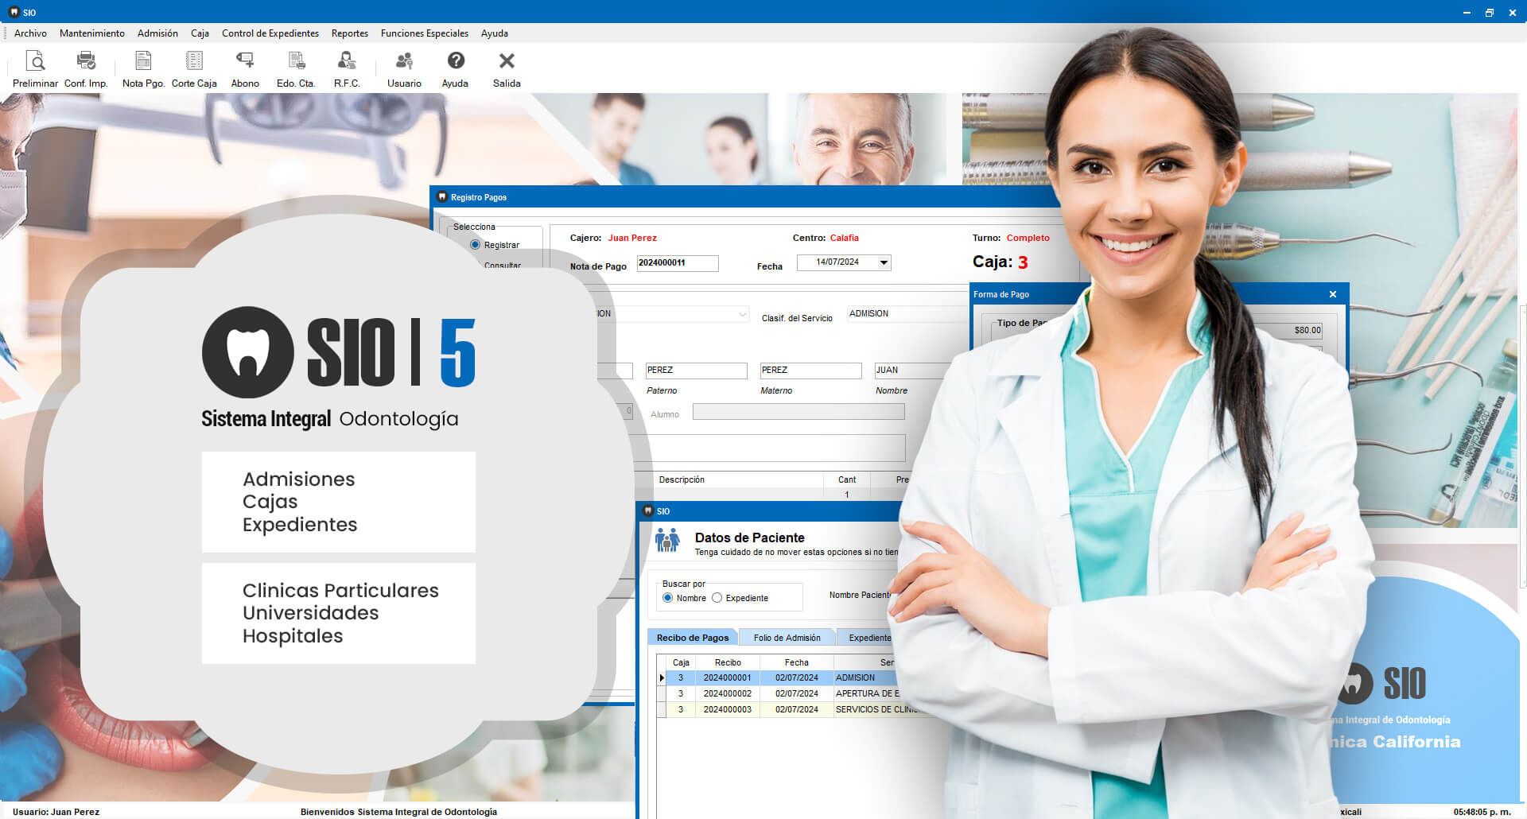This screenshot has width=1527, height=819.
Task: Click the Caja column header
Action: click(681, 662)
